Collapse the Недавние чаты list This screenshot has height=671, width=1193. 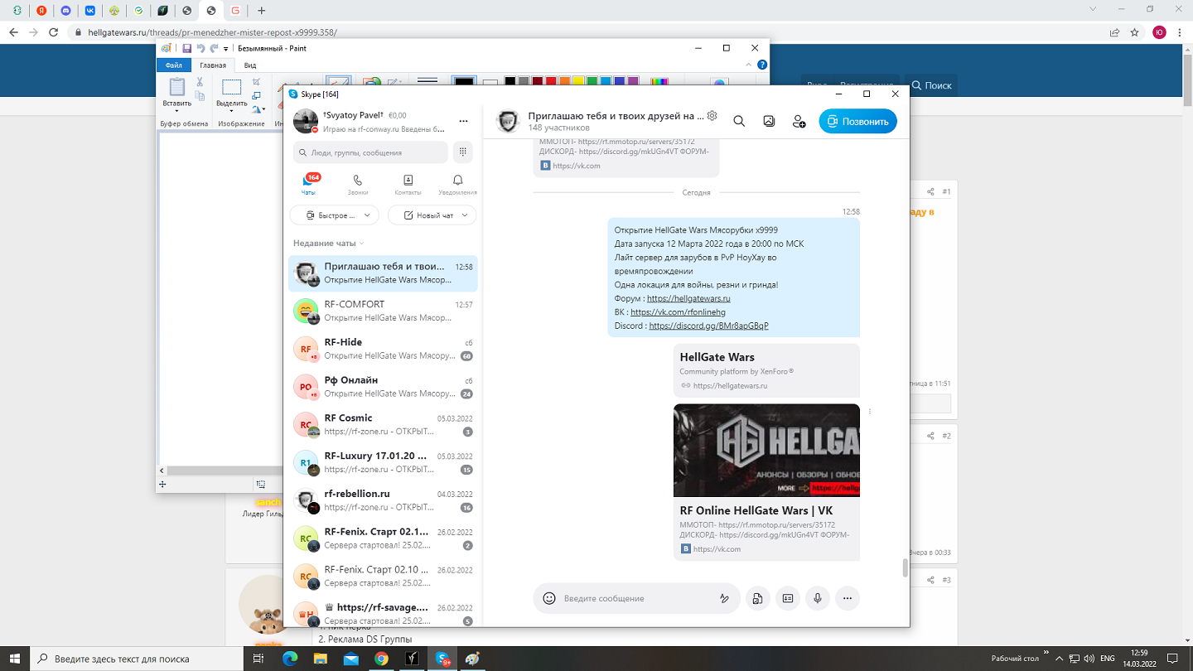click(x=328, y=244)
